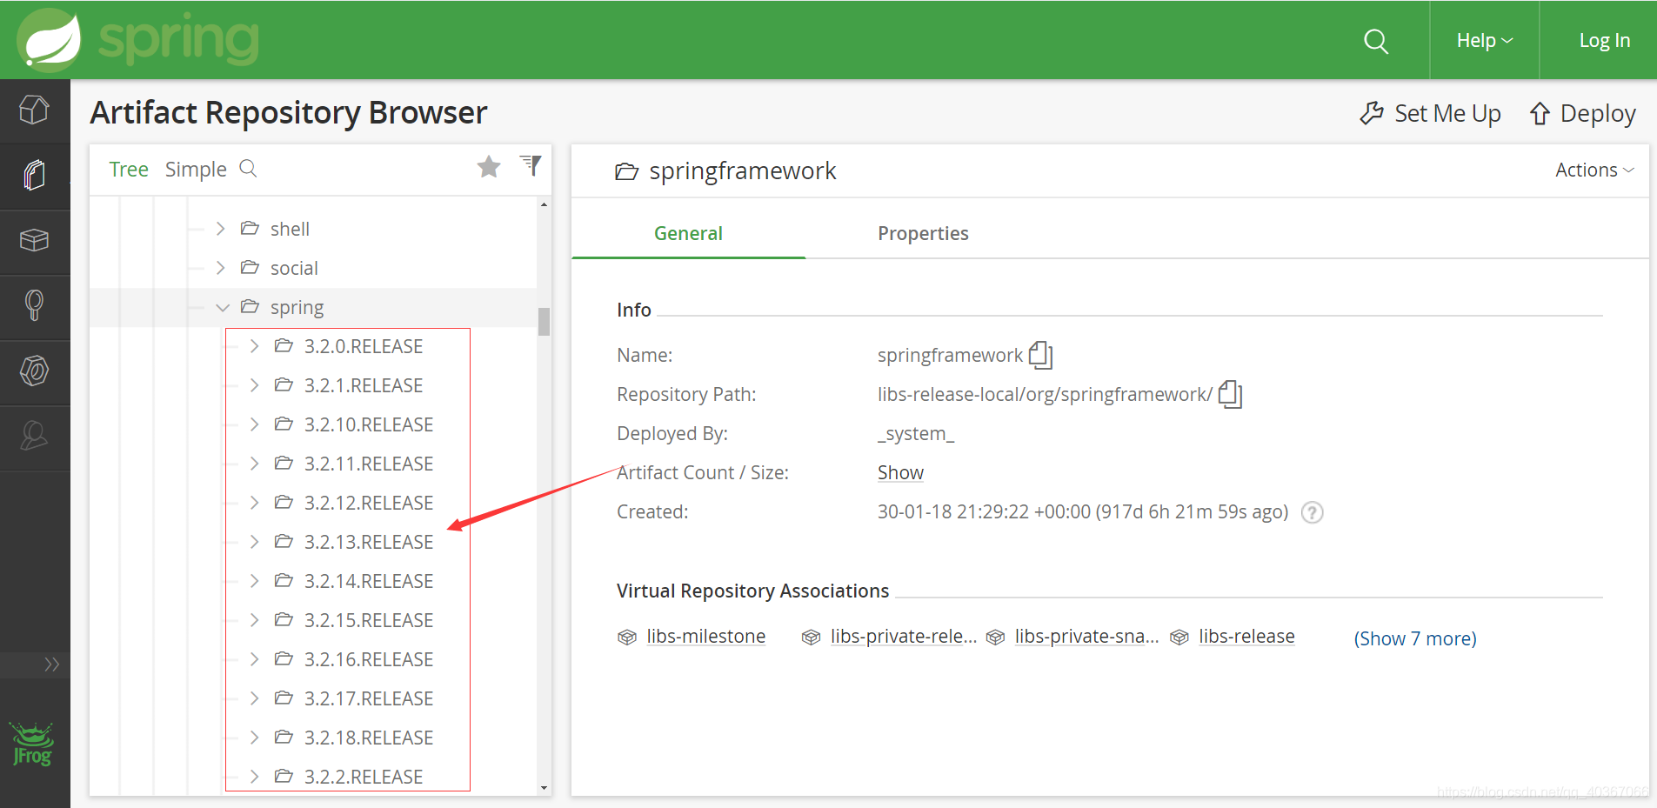Switch to the Properties tab

click(923, 233)
